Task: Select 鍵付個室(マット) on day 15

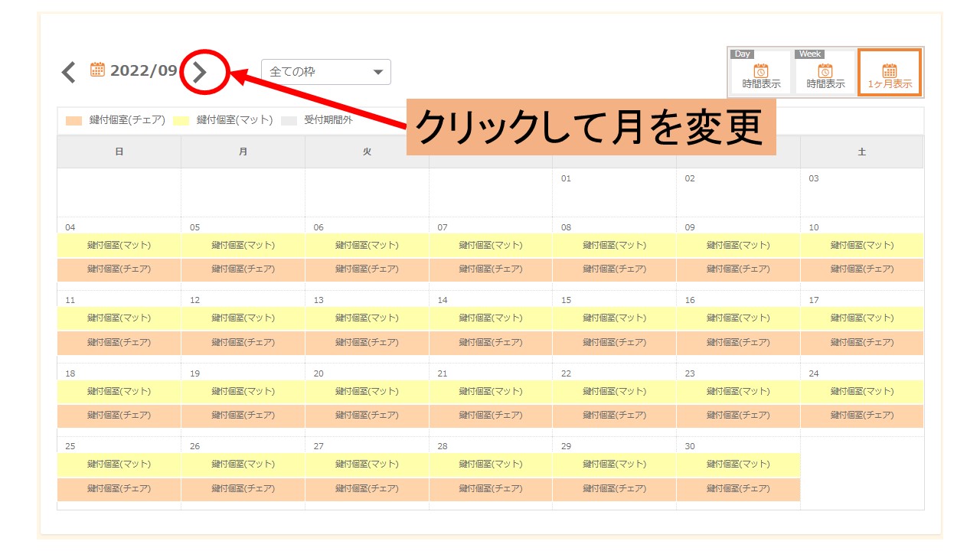Action: pyautogui.click(x=615, y=318)
